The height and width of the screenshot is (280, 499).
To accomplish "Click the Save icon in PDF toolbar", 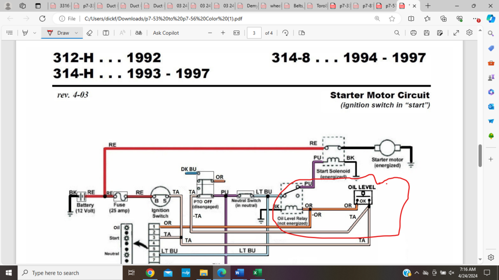I will click(426, 33).
